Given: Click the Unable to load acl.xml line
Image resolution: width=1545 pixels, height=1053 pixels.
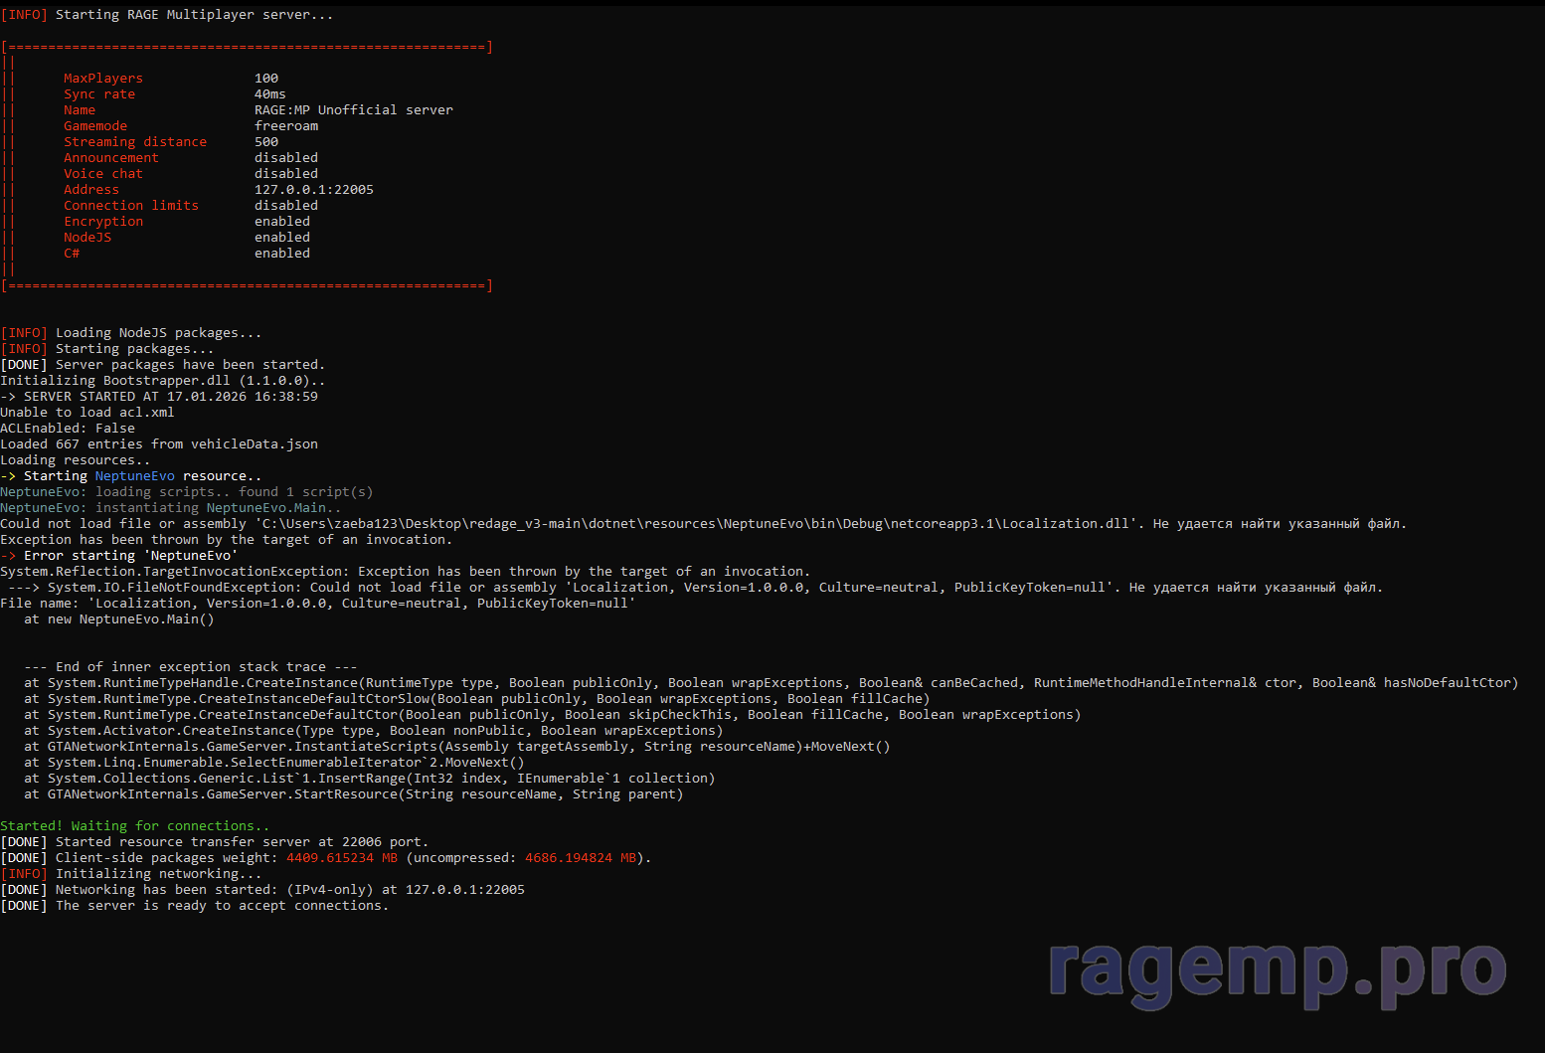Looking at the screenshot, I should (87, 413).
